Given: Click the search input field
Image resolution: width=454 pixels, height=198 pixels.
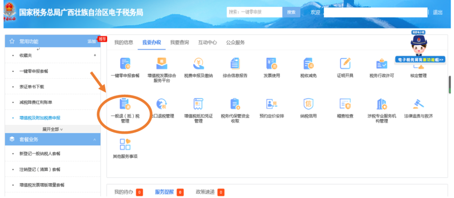Looking at the screenshot, I should (254, 12).
